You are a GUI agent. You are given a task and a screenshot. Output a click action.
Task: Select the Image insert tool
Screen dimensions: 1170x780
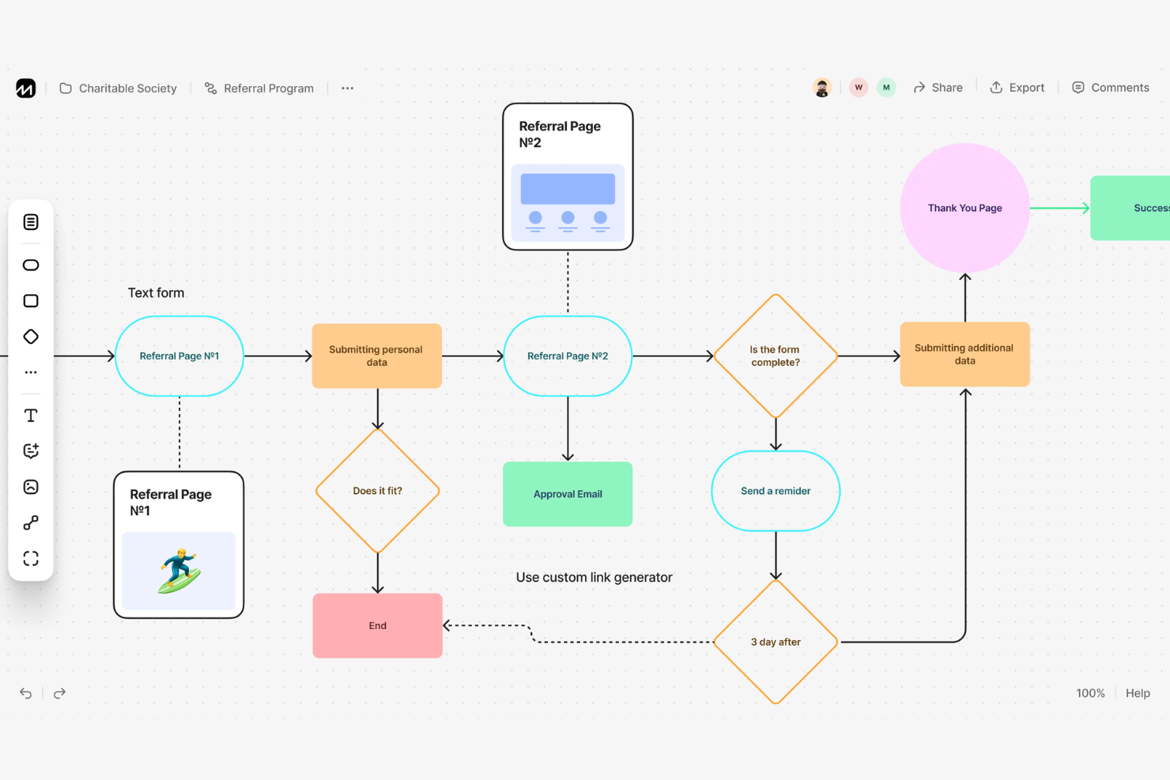31,486
